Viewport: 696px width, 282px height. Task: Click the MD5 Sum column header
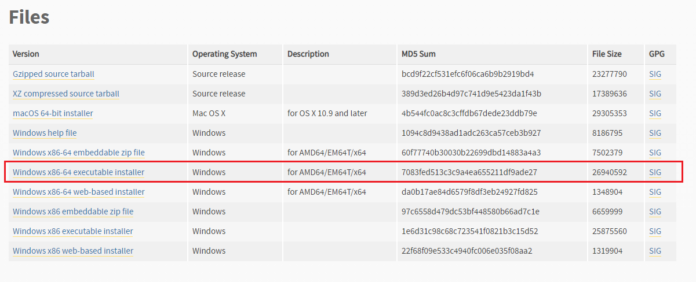418,54
